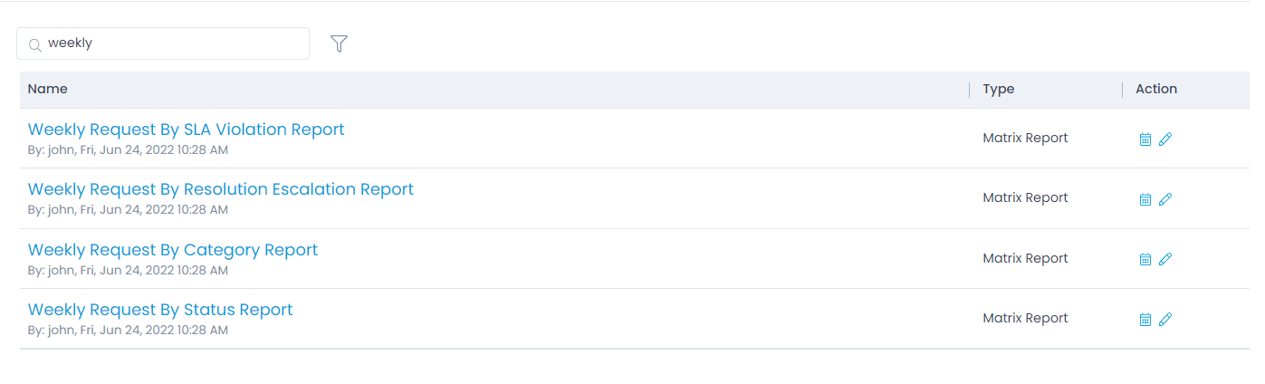
Task: Click the Name column header
Action: [48, 89]
